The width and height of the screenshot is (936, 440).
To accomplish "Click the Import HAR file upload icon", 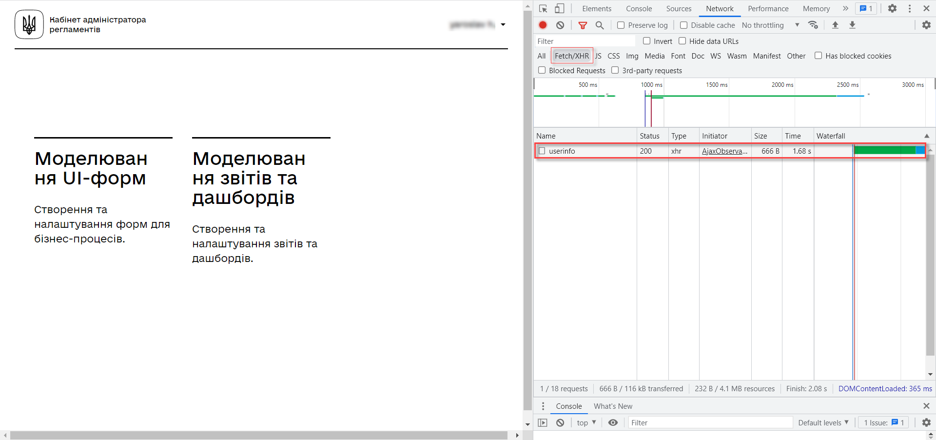I will coord(835,25).
